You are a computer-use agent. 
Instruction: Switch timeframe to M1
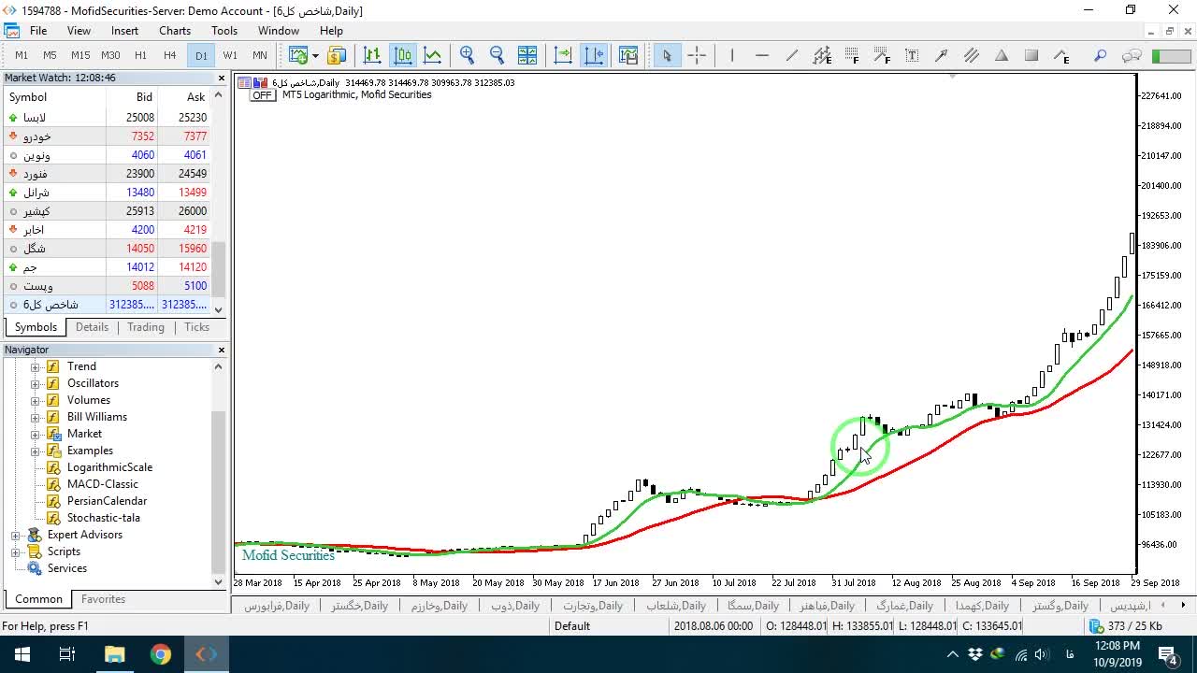22,55
